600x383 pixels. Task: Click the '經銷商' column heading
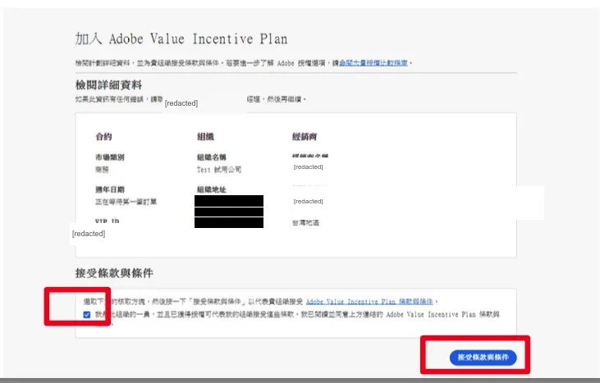tap(305, 136)
